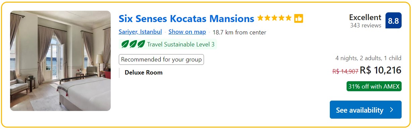Click the green sustainability leaves icon

coord(133,44)
